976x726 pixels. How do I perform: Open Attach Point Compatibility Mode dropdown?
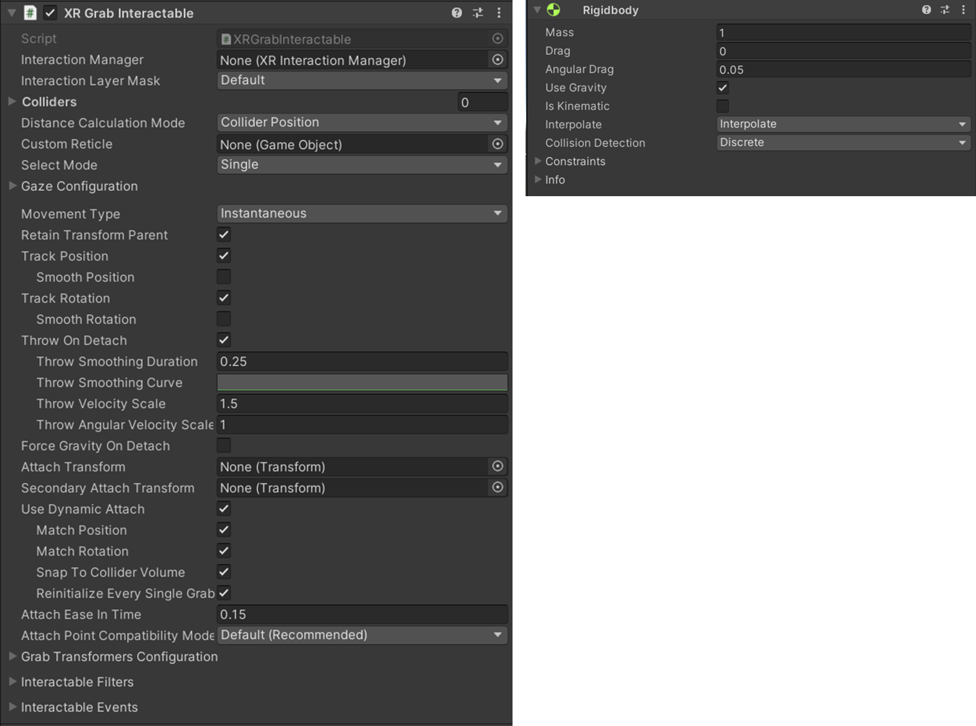(362, 635)
